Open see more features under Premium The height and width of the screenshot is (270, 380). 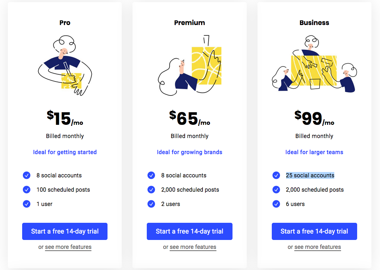[193, 247]
